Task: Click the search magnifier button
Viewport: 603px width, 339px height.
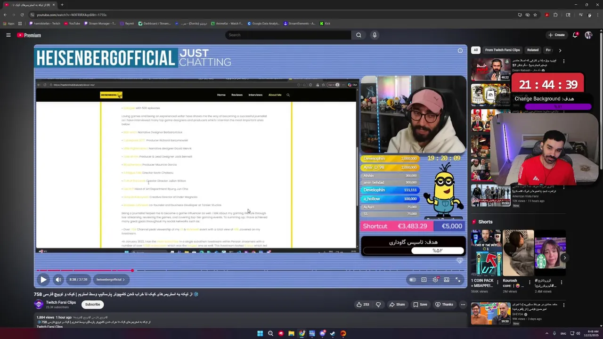Action: tap(359, 35)
